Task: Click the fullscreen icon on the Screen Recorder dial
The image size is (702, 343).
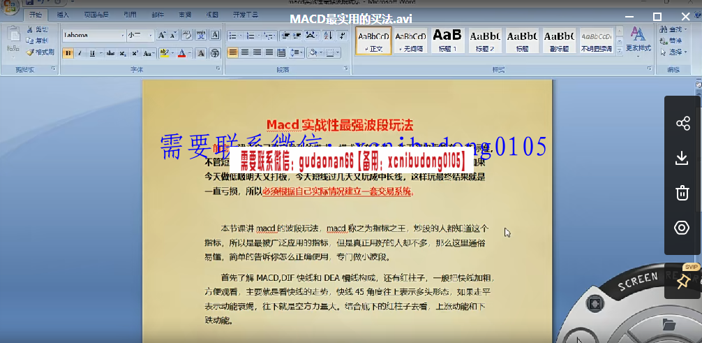Action: pyautogui.click(x=595, y=304)
